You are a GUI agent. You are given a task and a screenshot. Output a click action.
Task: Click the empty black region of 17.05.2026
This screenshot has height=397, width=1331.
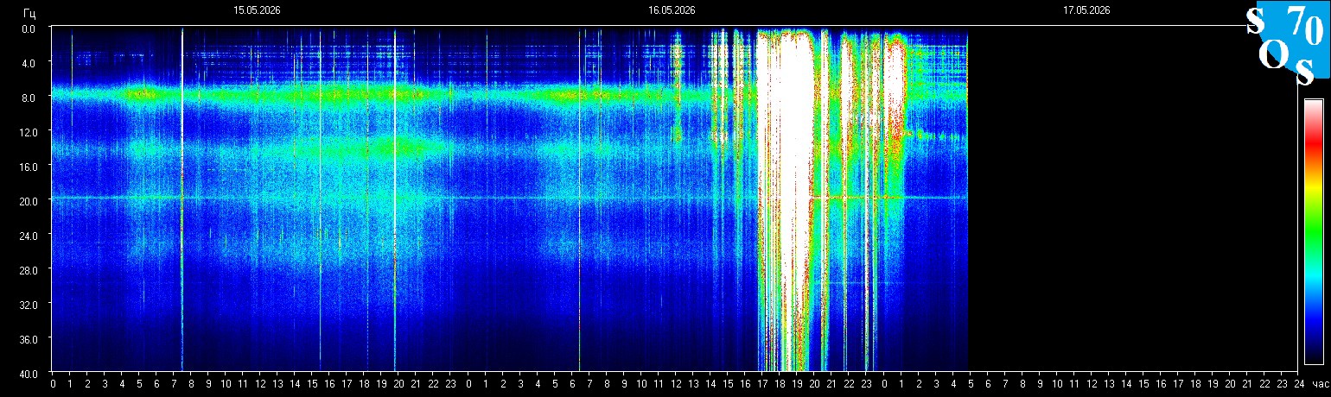coord(1132,198)
